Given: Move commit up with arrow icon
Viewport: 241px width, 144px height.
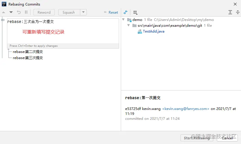Looking at the screenshot, I should [x=3, y=12].
